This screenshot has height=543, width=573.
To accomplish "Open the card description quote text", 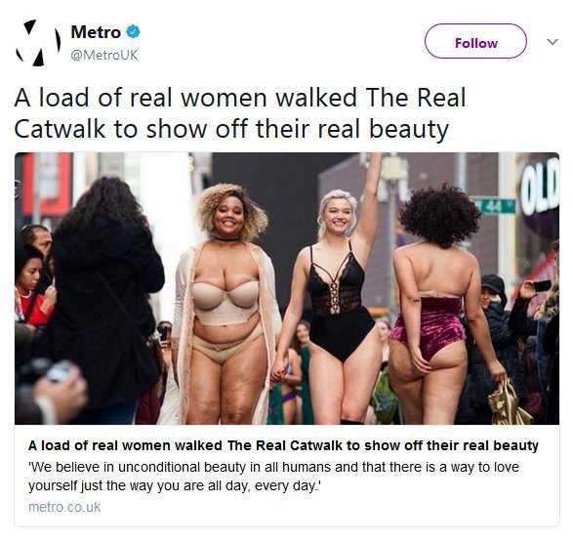I will pyautogui.click(x=273, y=476).
